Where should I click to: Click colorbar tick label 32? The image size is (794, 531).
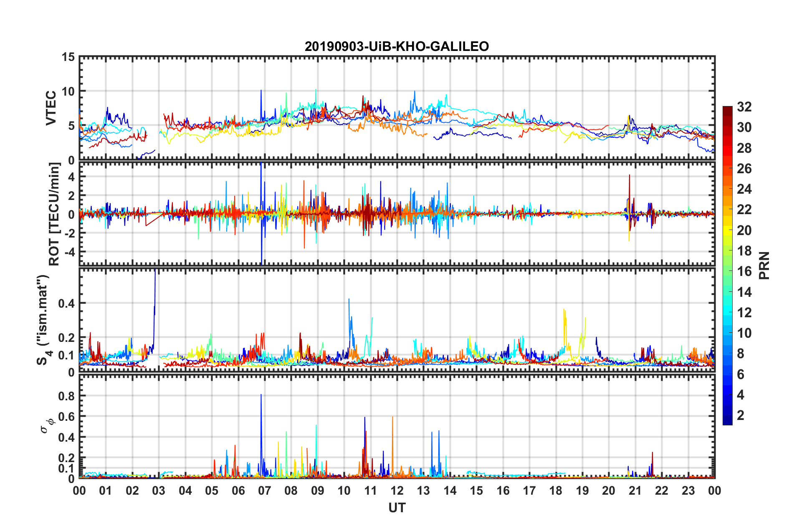click(x=744, y=107)
